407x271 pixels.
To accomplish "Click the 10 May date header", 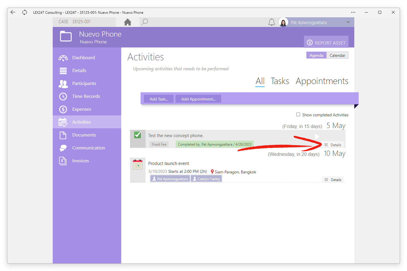I will pos(335,154).
